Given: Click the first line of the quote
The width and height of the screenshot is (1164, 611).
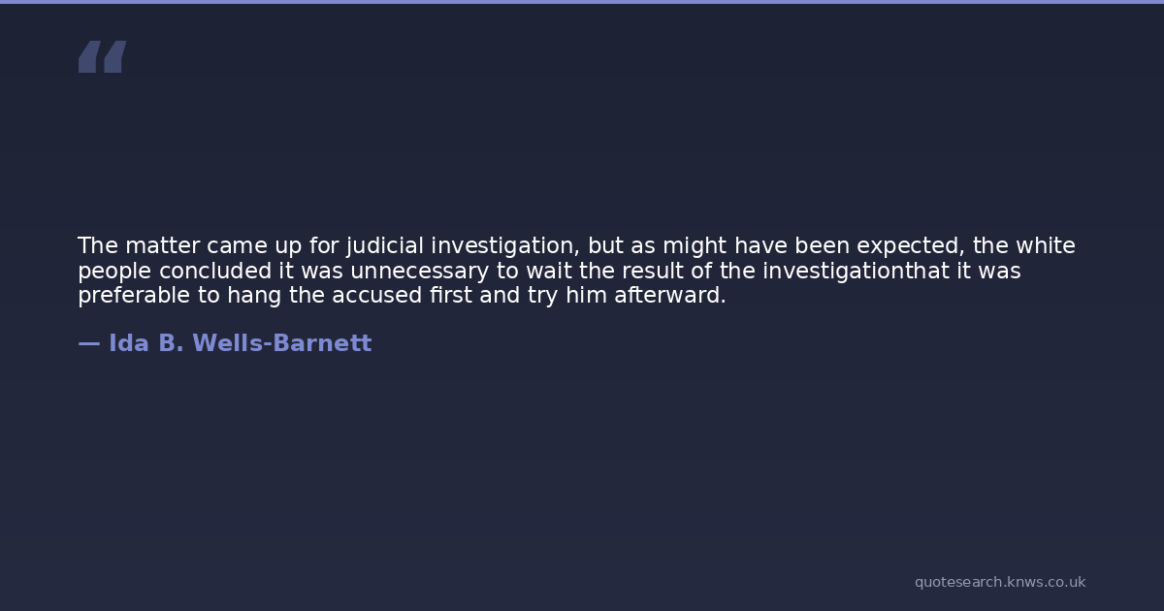Looking at the screenshot, I should tap(576, 246).
